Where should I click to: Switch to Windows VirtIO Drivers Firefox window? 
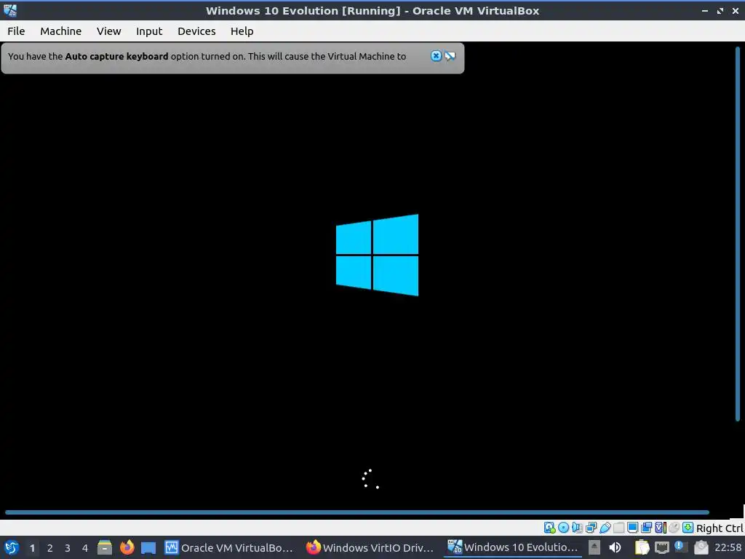[370, 547]
